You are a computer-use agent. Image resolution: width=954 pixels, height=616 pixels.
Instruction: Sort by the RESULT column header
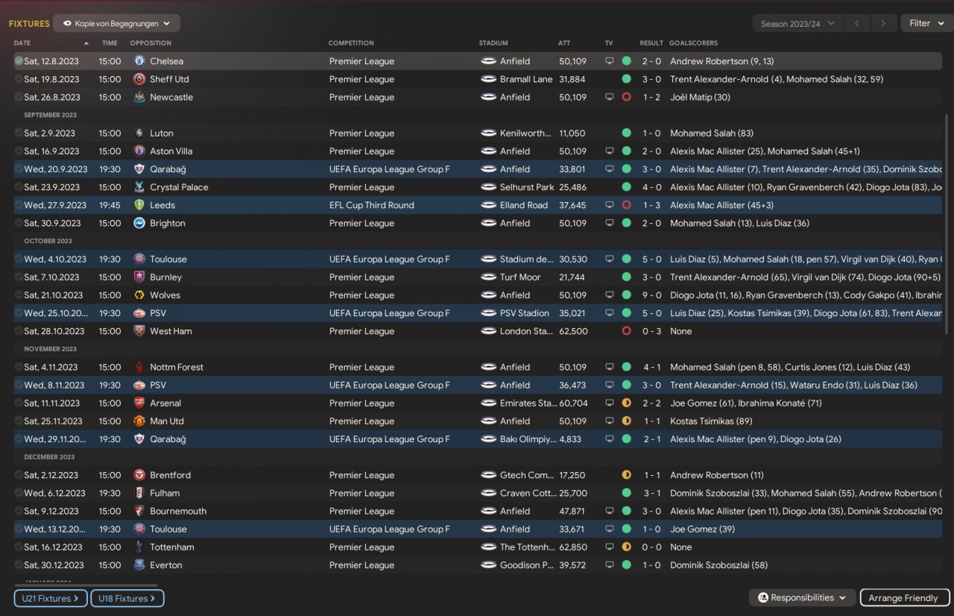pyautogui.click(x=651, y=43)
